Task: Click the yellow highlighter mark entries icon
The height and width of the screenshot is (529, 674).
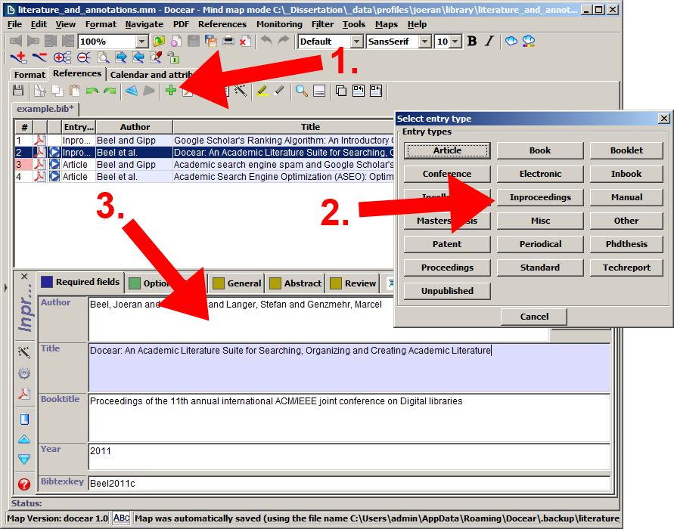Action: (x=262, y=91)
